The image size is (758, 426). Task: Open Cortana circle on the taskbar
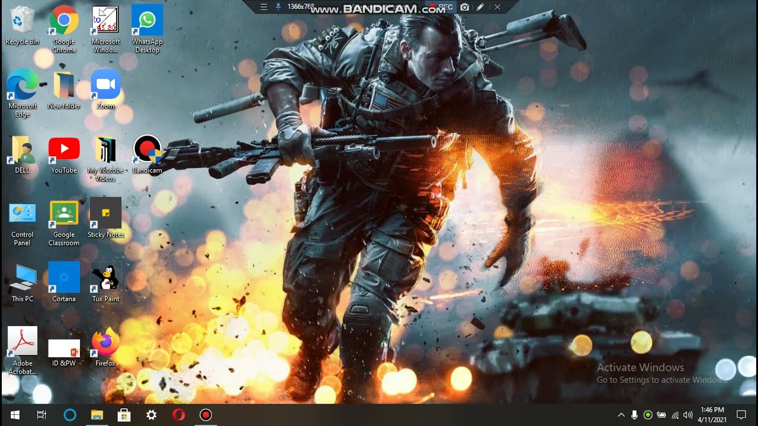click(70, 415)
